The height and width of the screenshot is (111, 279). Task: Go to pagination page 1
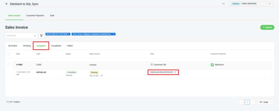click(x=247, y=102)
